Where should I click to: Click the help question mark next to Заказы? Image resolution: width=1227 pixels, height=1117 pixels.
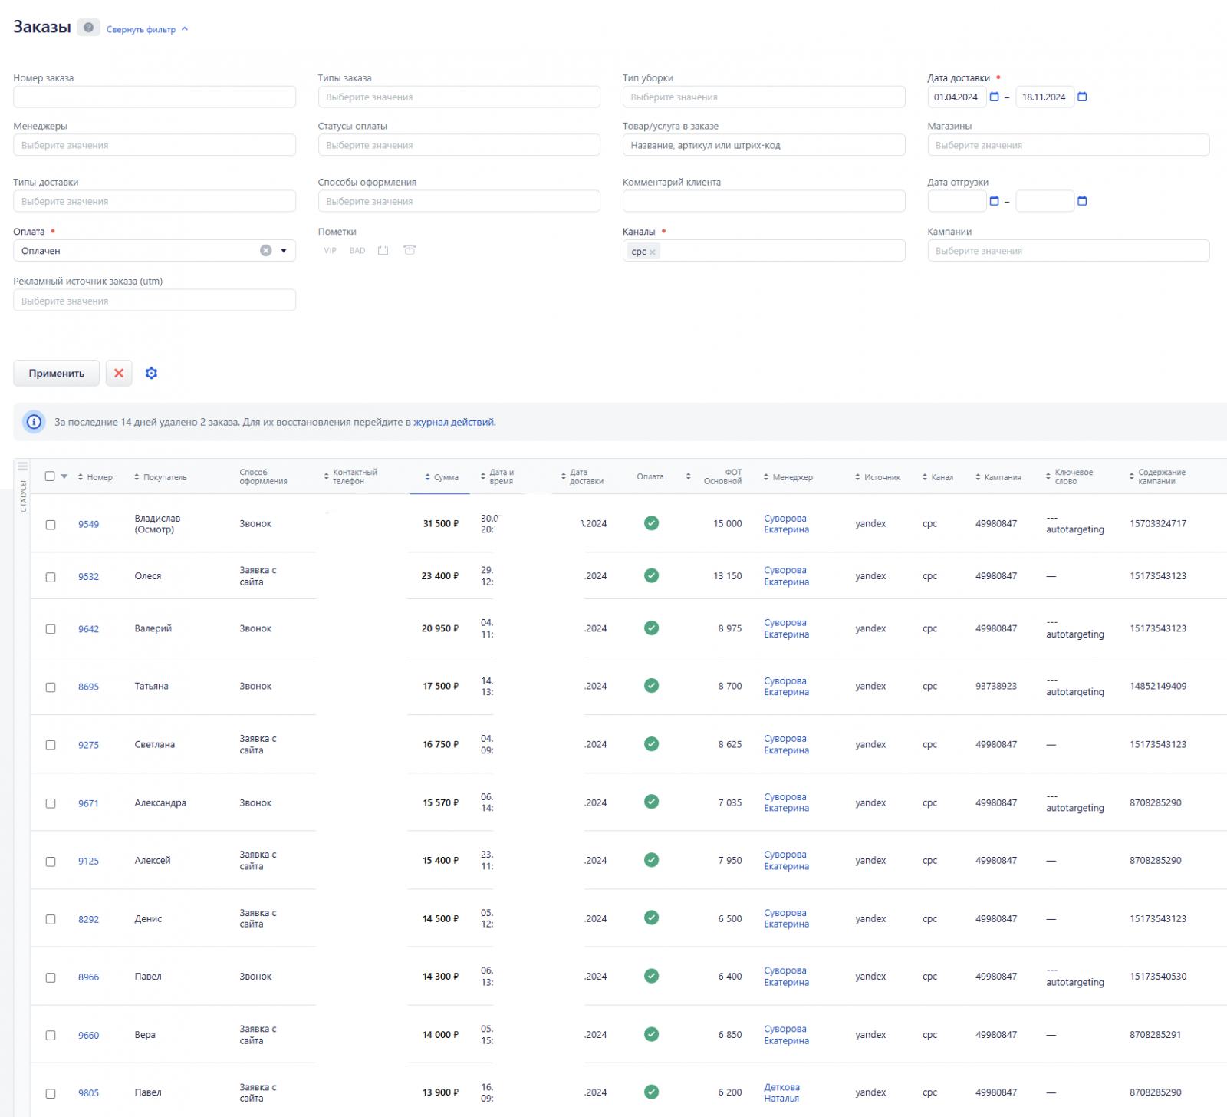89,28
